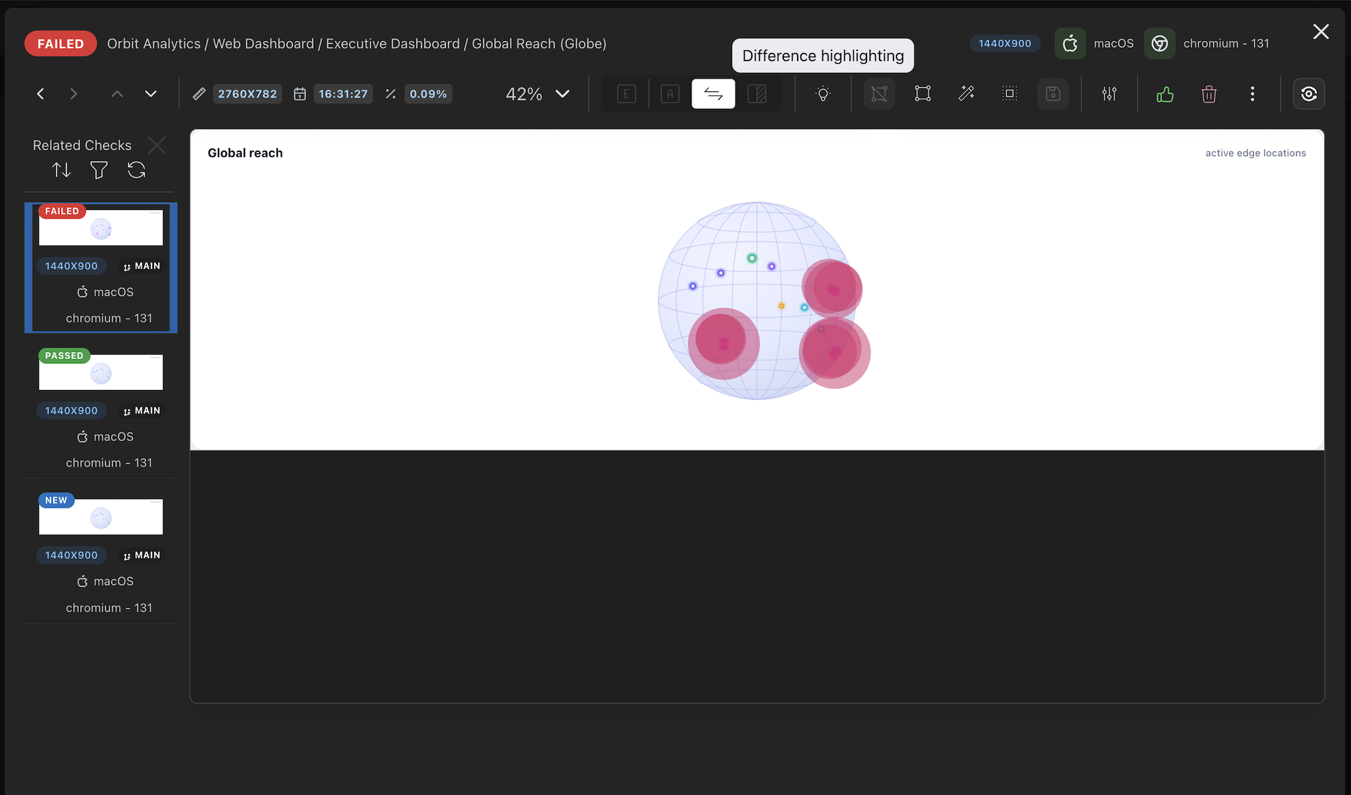Select the bound region dashed-square tool
Viewport: 1351px width, 795px height.
[x=1009, y=94]
